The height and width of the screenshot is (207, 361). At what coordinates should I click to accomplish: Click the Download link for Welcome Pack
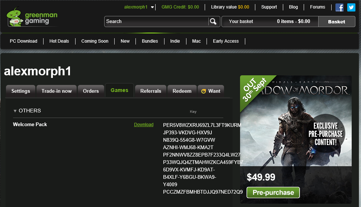click(144, 125)
